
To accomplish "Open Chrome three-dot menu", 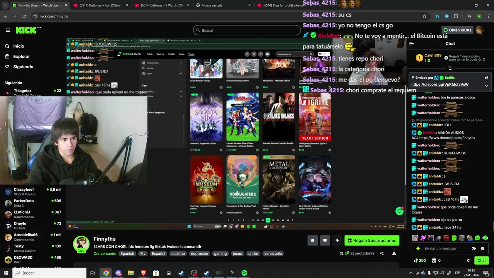I will click(x=488, y=16).
